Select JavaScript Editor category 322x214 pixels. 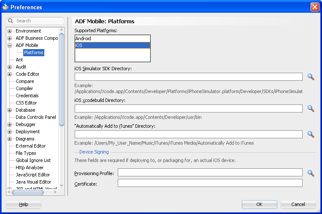click(33, 175)
